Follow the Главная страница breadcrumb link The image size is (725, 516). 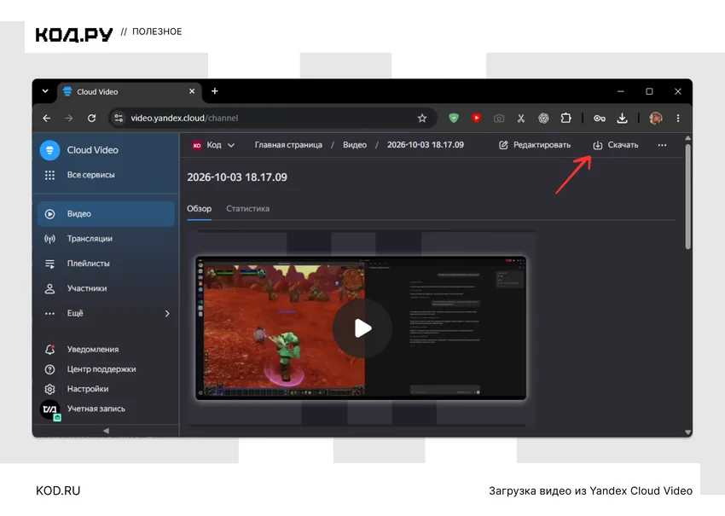coord(288,145)
